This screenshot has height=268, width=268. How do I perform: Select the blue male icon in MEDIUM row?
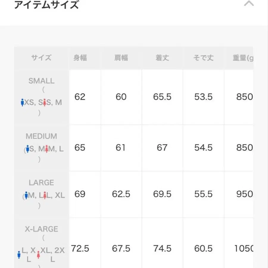28,148
